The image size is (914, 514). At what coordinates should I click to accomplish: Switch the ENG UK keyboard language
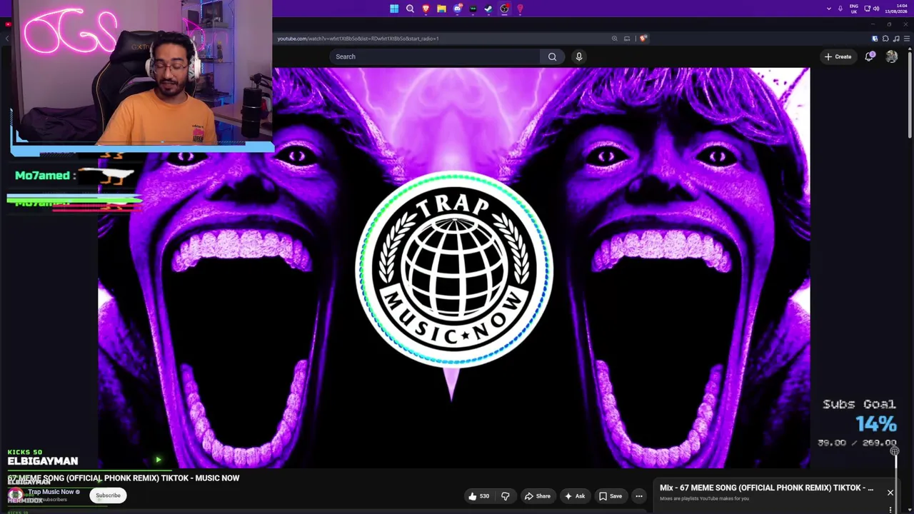pos(854,9)
